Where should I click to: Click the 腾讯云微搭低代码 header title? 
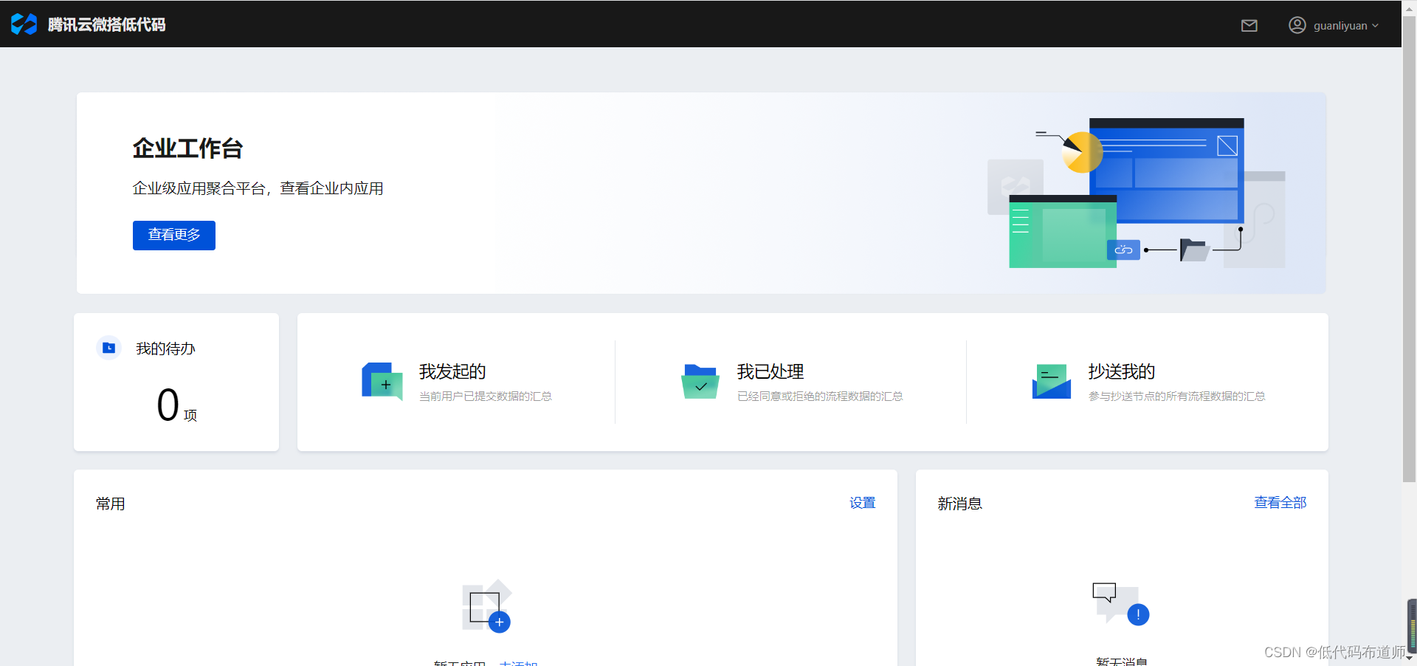point(107,25)
